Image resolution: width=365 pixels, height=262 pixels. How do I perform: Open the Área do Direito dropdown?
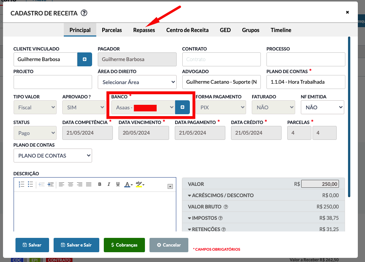click(x=137, y=82)
